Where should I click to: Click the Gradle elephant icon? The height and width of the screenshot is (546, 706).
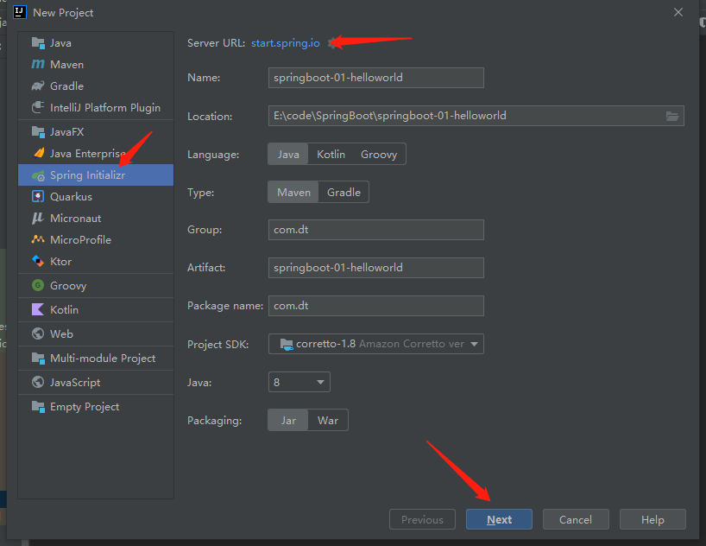pos(38,86)
